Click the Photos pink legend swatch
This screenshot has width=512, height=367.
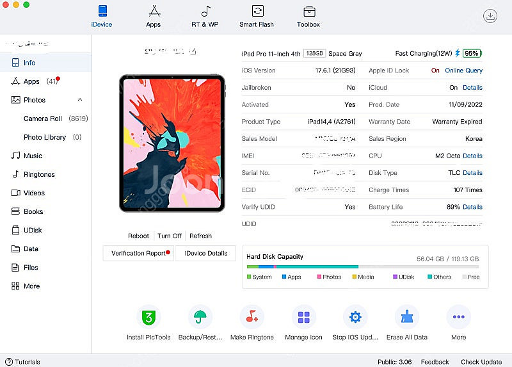(319, 277)
